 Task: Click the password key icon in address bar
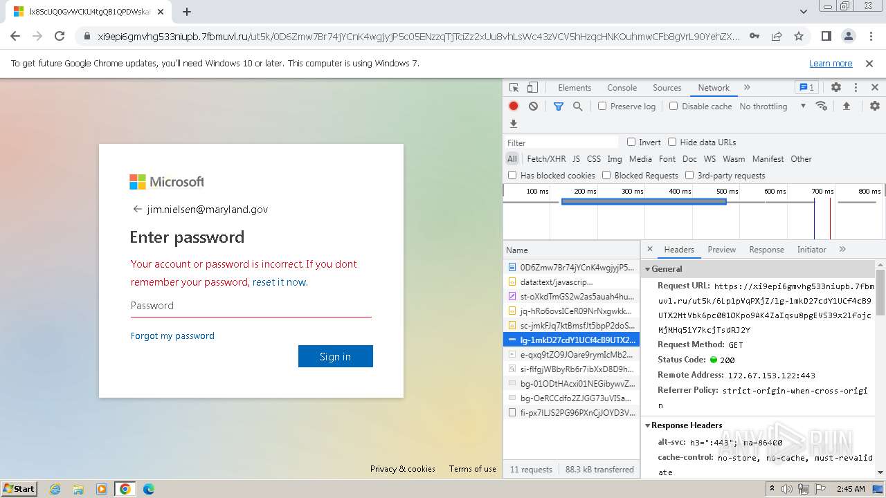[754, 36]
